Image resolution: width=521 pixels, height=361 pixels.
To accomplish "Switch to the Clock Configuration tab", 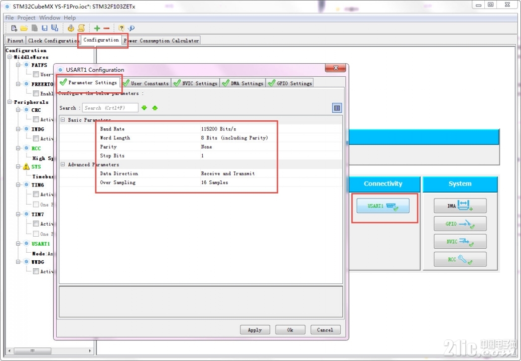I will click(x=53, y=41).
